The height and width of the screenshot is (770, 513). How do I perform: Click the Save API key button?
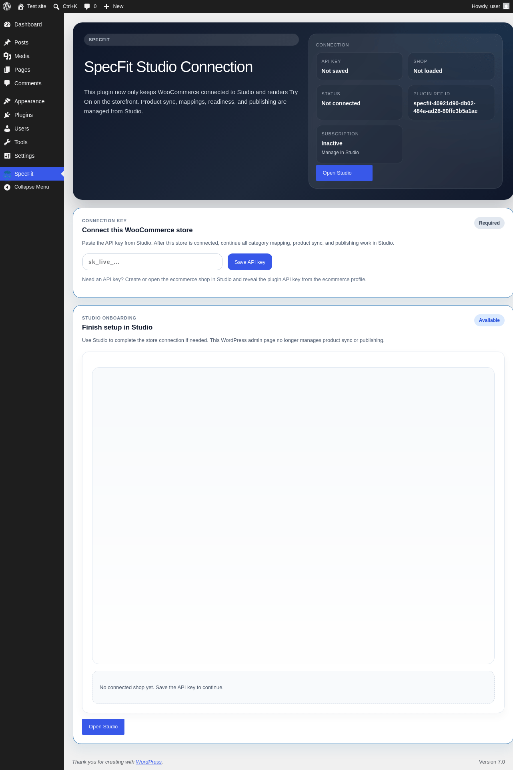pos(250,262)
